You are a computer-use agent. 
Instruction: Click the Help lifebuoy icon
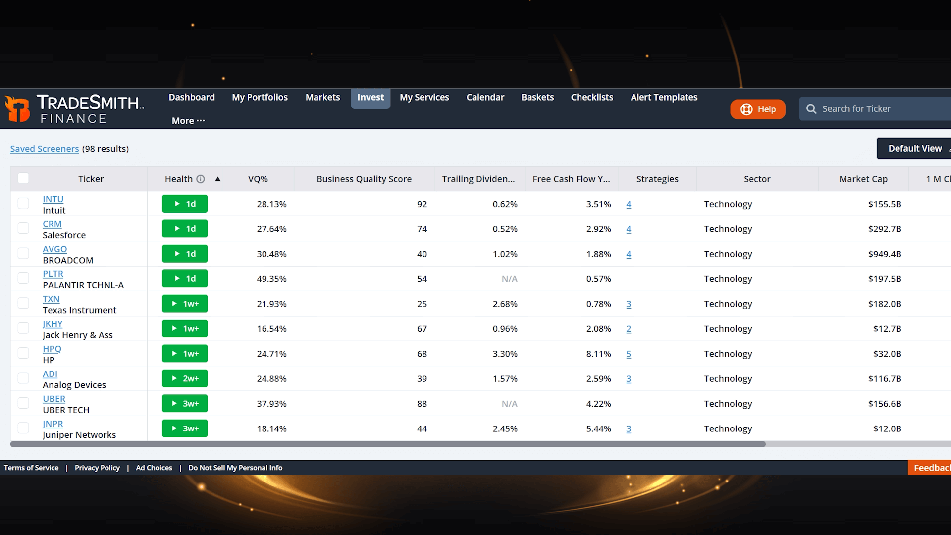pos(746,109)
